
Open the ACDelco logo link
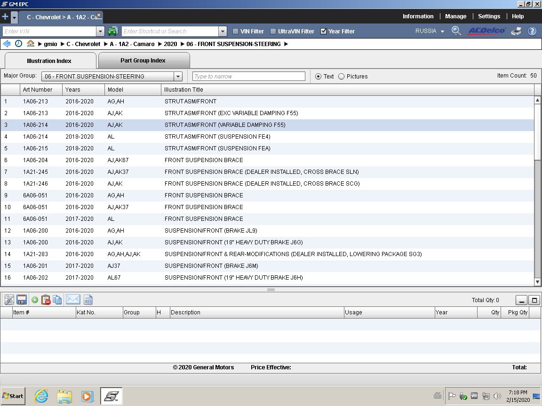click(486, 31)
